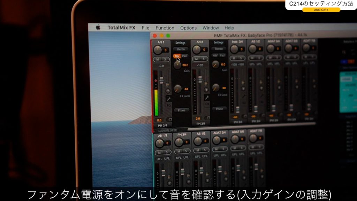Disable 48V phantom power on AN 1
Image resolution: width=357 pixels, height=201 pixels.
[177, 56]
